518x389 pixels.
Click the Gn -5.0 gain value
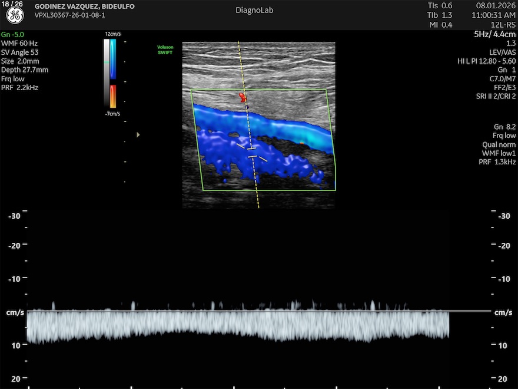click(14, 35)
